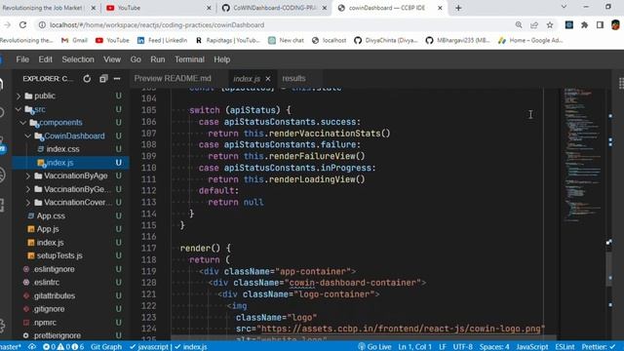Viewport: 624px width, 351px height.
Task: Open the New chat bookmark
Action: tap(286, 40)
